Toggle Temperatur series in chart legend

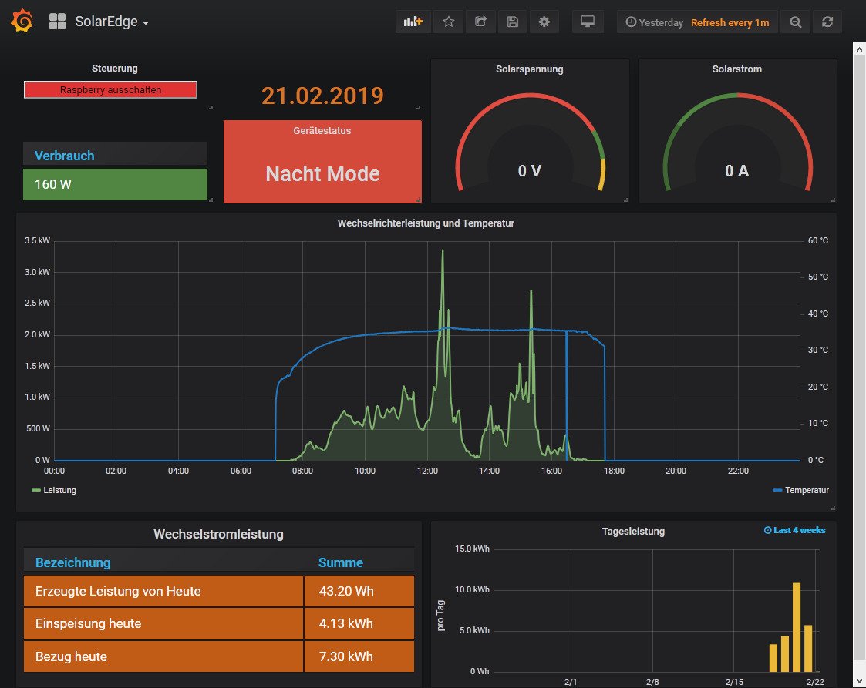tap(807, 490)
